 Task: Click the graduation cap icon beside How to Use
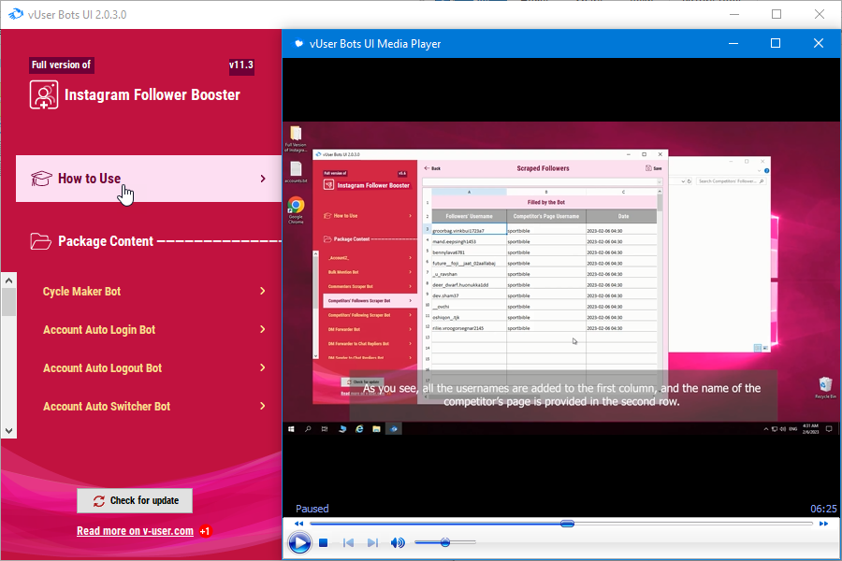[x=41, y=179]
